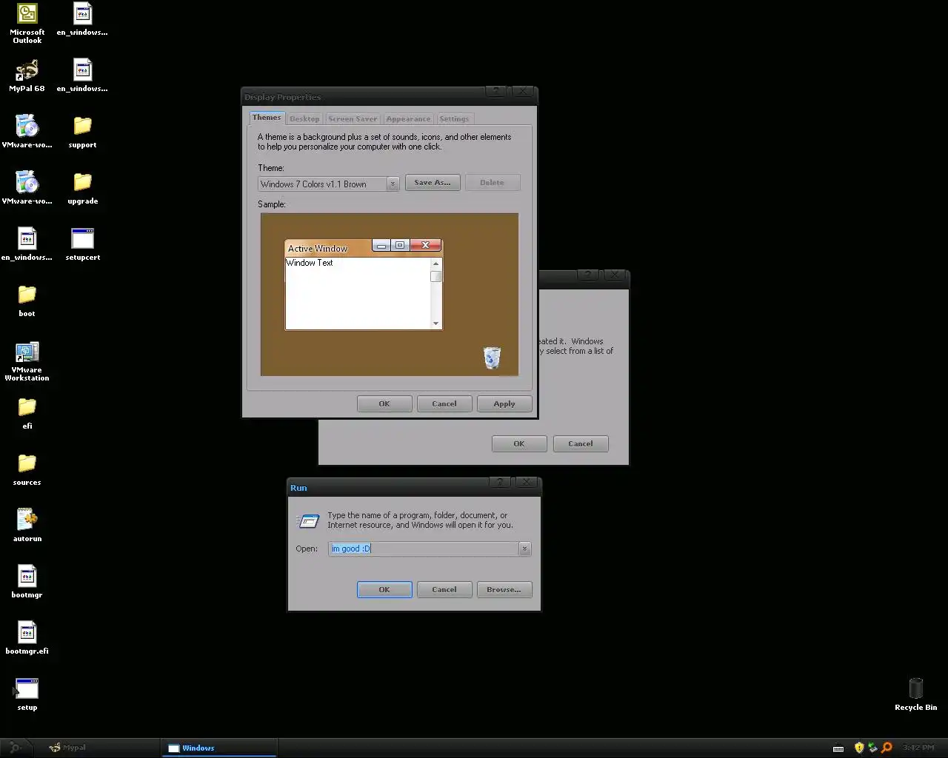The width and height of the screenshot is (948, 758).
Task: Switch to the Desktop tab
Action: [x=304, y=118]
